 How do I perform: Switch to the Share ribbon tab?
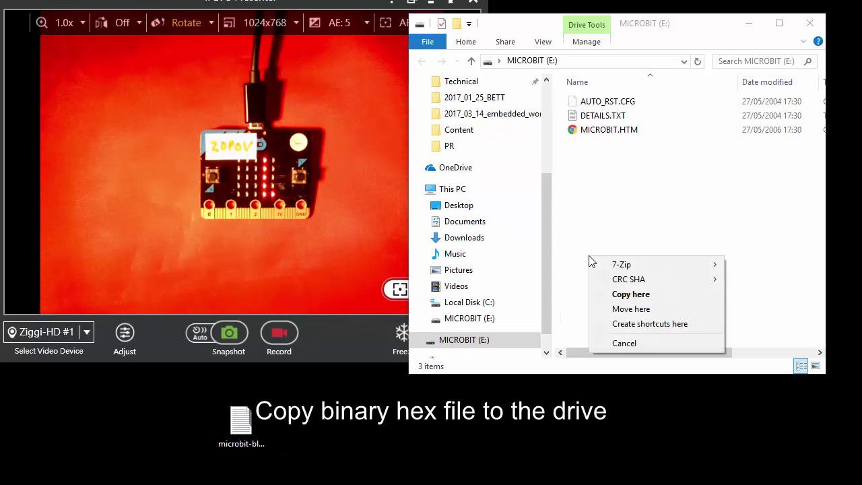505,42
